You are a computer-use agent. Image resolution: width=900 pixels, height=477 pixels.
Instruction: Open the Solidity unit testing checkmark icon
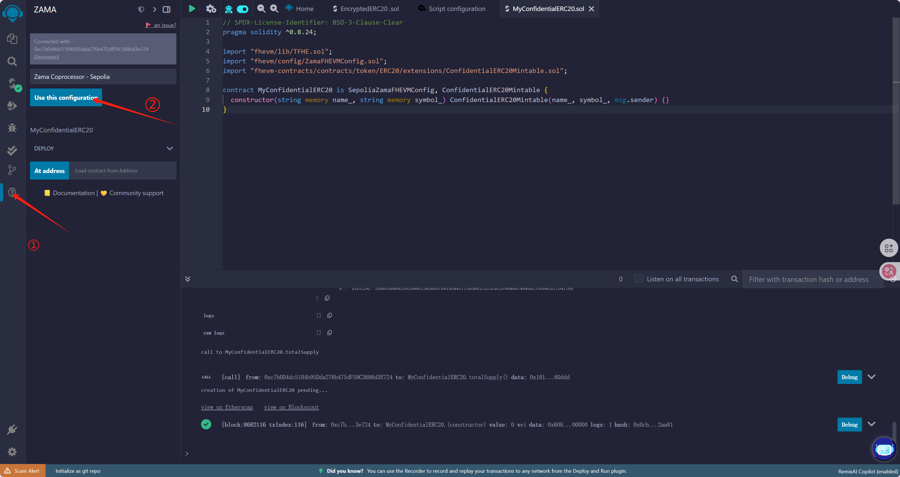(12, 150)
